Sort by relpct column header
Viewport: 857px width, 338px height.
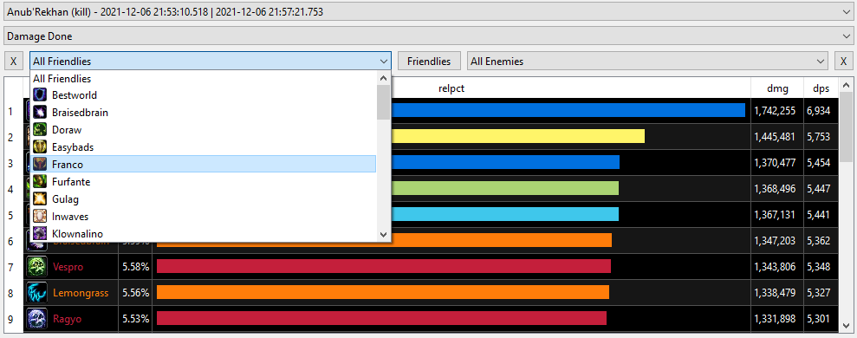(451, 88)
